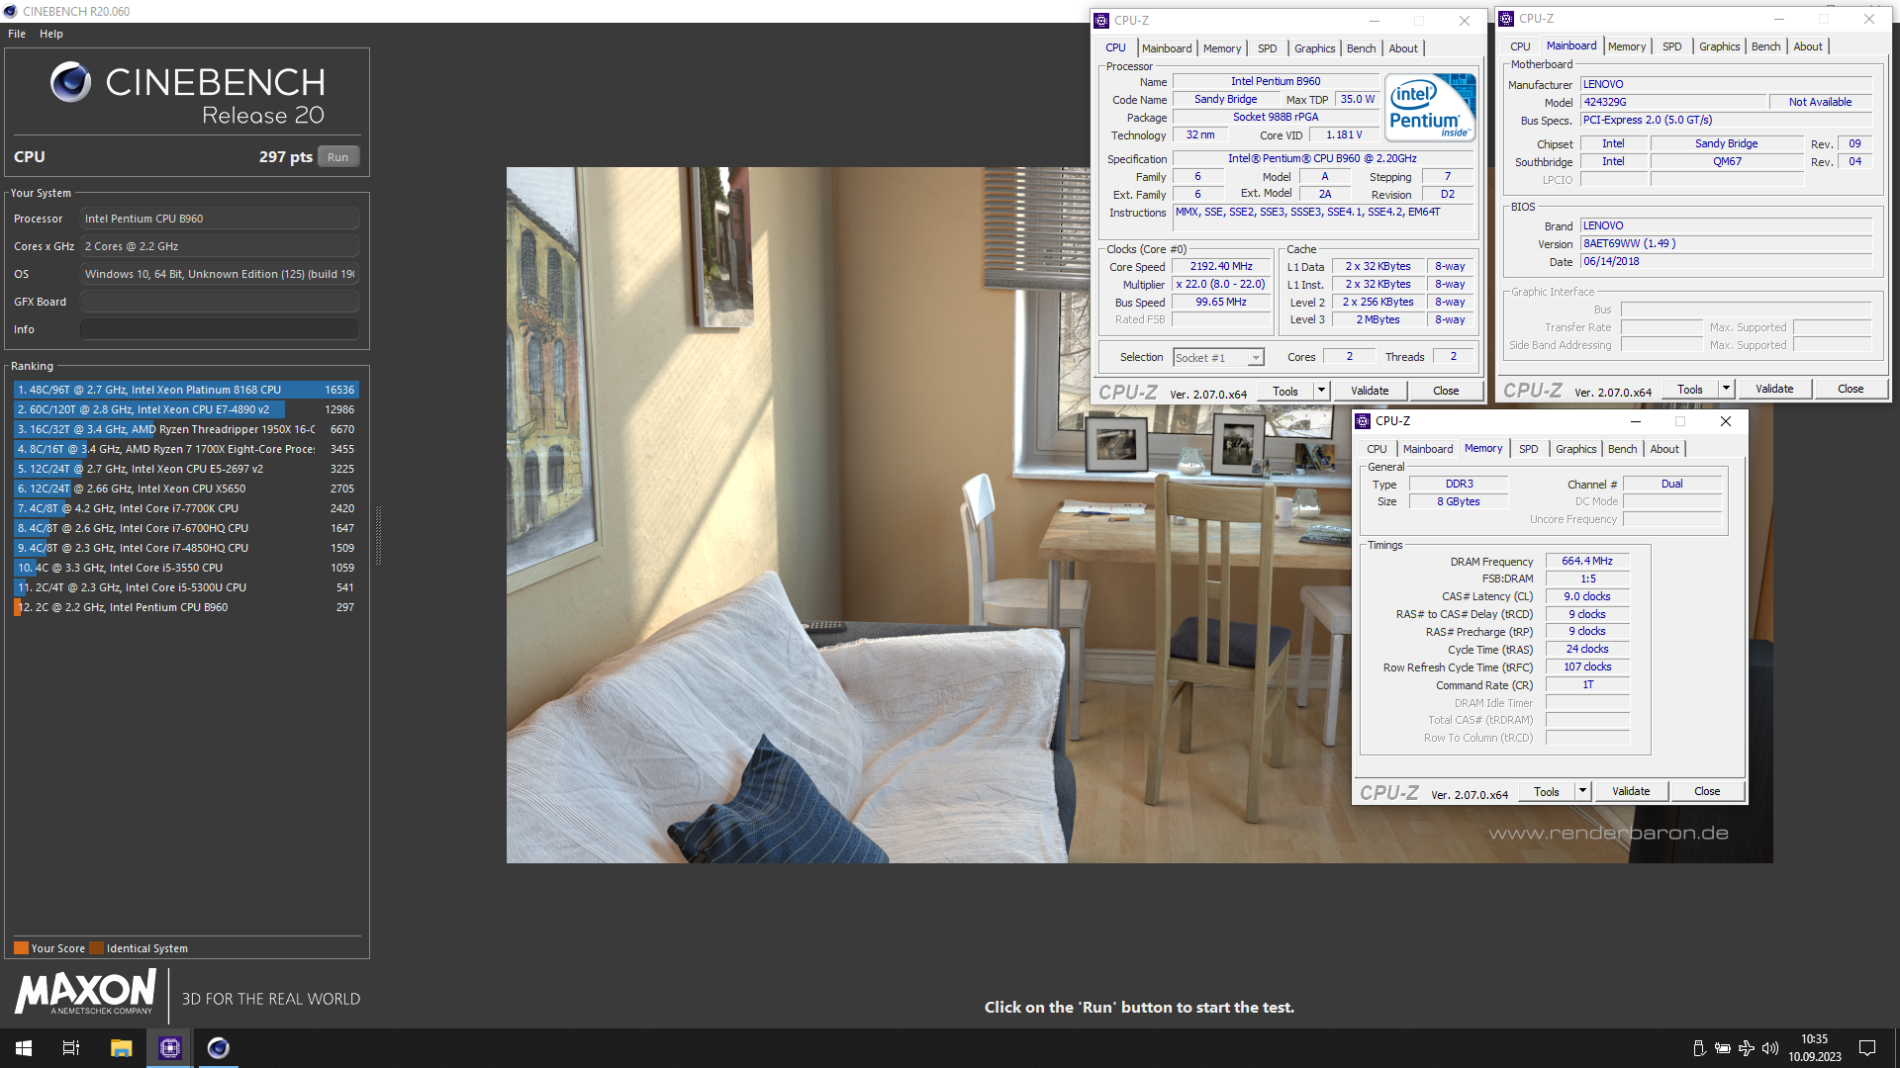Click Close button in CPU-Z Mainboard window
The width and height of the screenshot is (1900, 1068).
click(x=1851, y=389)
